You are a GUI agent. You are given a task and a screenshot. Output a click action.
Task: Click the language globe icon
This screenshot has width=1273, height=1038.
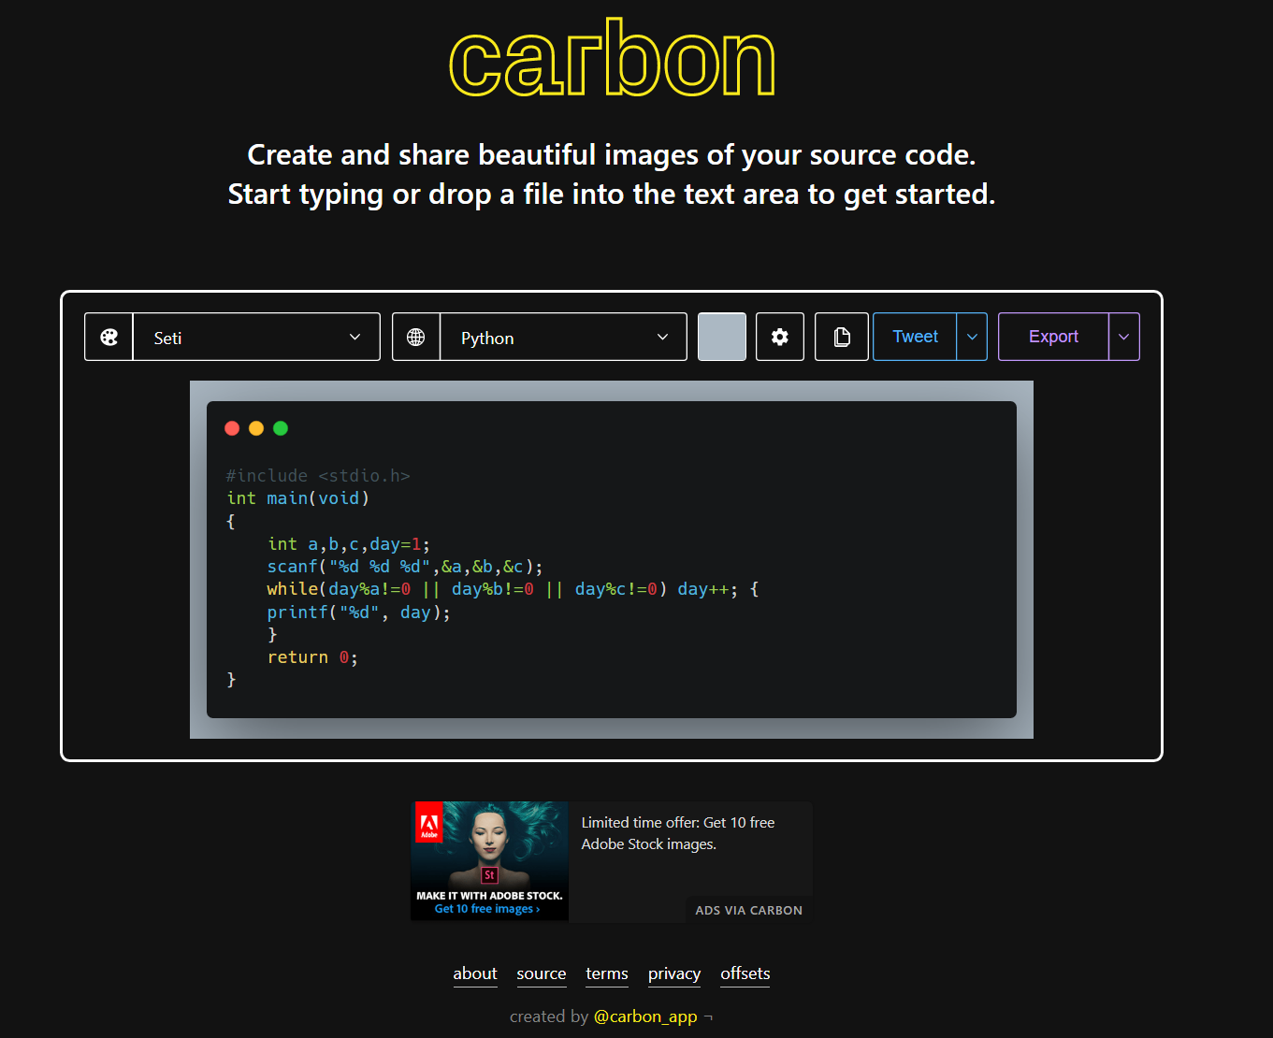(416, 338)
